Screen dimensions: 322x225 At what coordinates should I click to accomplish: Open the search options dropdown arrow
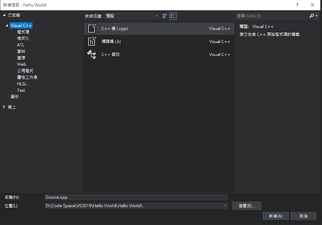pos(316,16)
